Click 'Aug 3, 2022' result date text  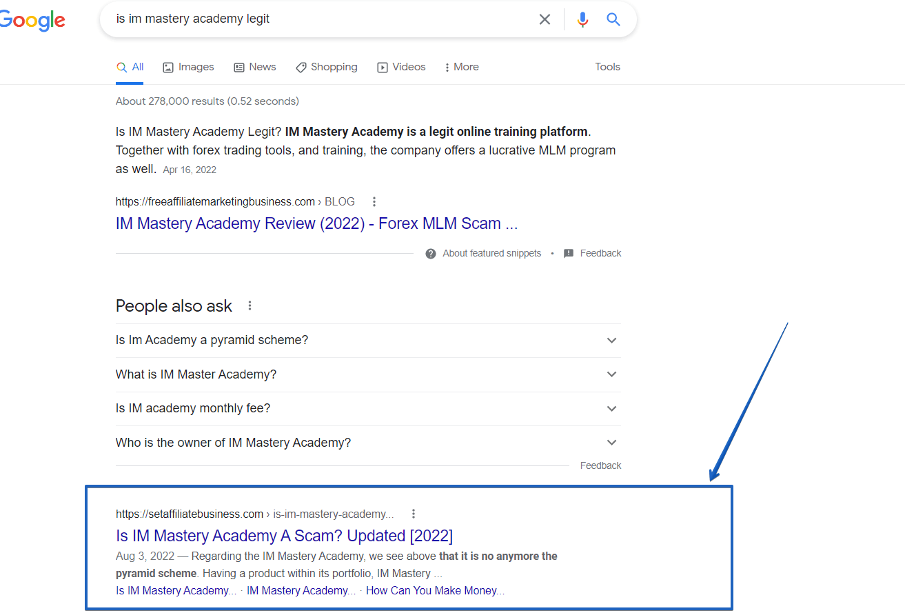pos(145,556)
